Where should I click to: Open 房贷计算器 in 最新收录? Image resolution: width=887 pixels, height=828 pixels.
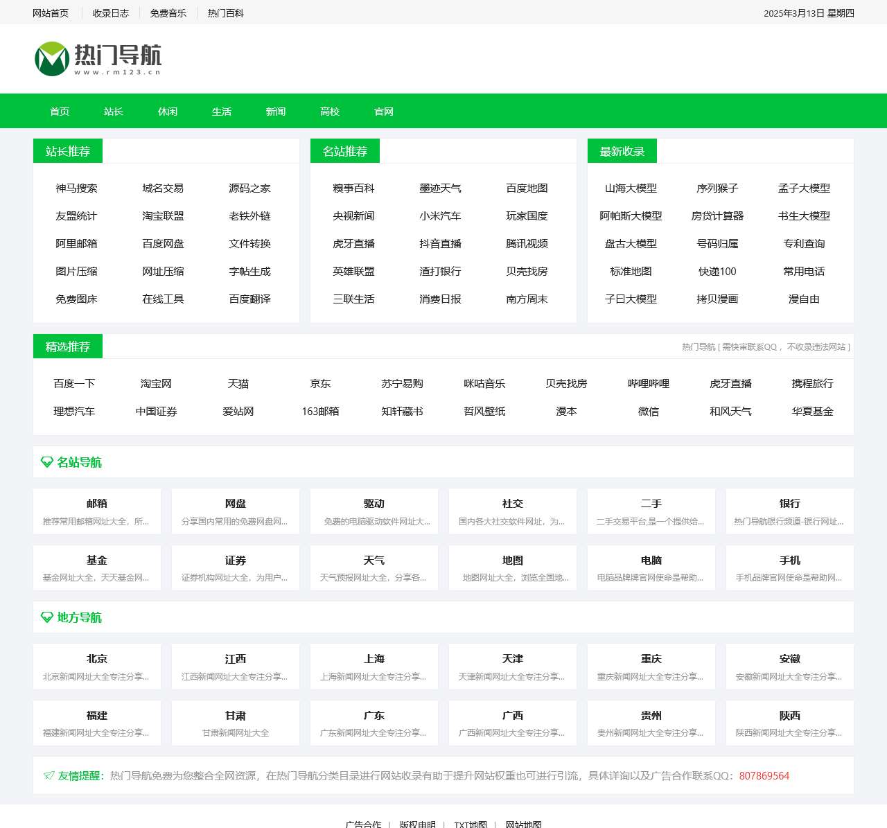click(717, 216)
